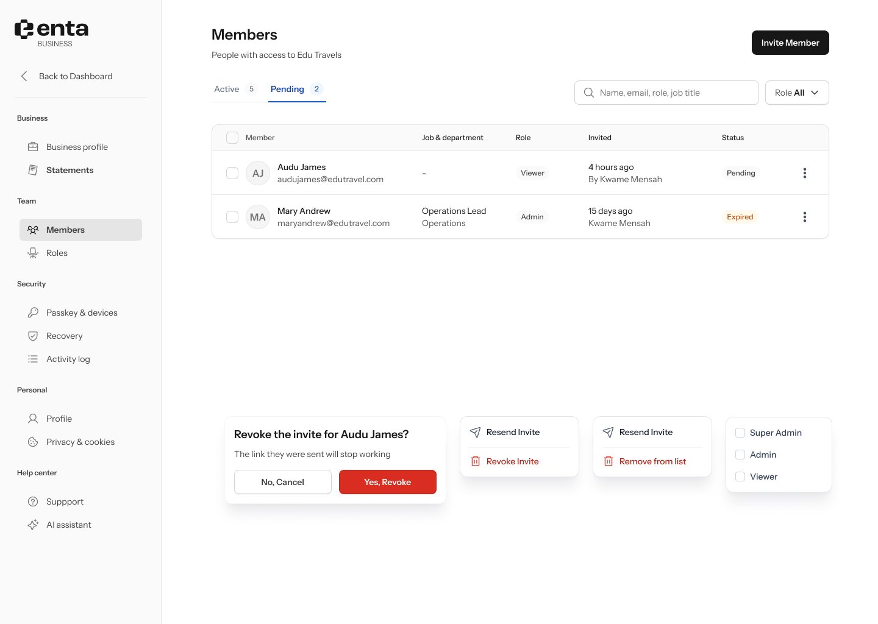The width and height of the screenshot is (878, 624).
Task: Switch to the Pending tab
Action: (297, 89)
